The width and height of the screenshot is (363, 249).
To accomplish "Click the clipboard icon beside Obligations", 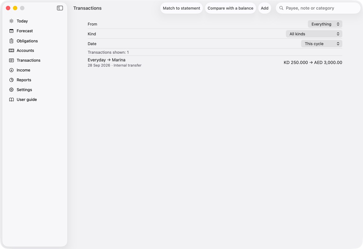I will [x=11, y=41].
